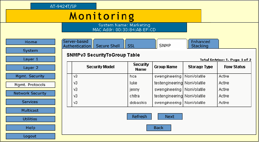259x142 pixels.
Task: Select security name luke
Action: point(133,83)
